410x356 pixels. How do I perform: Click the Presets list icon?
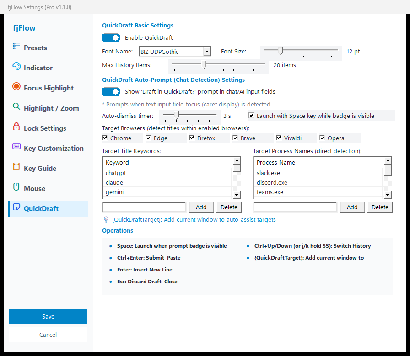click(x=16, y=46)
